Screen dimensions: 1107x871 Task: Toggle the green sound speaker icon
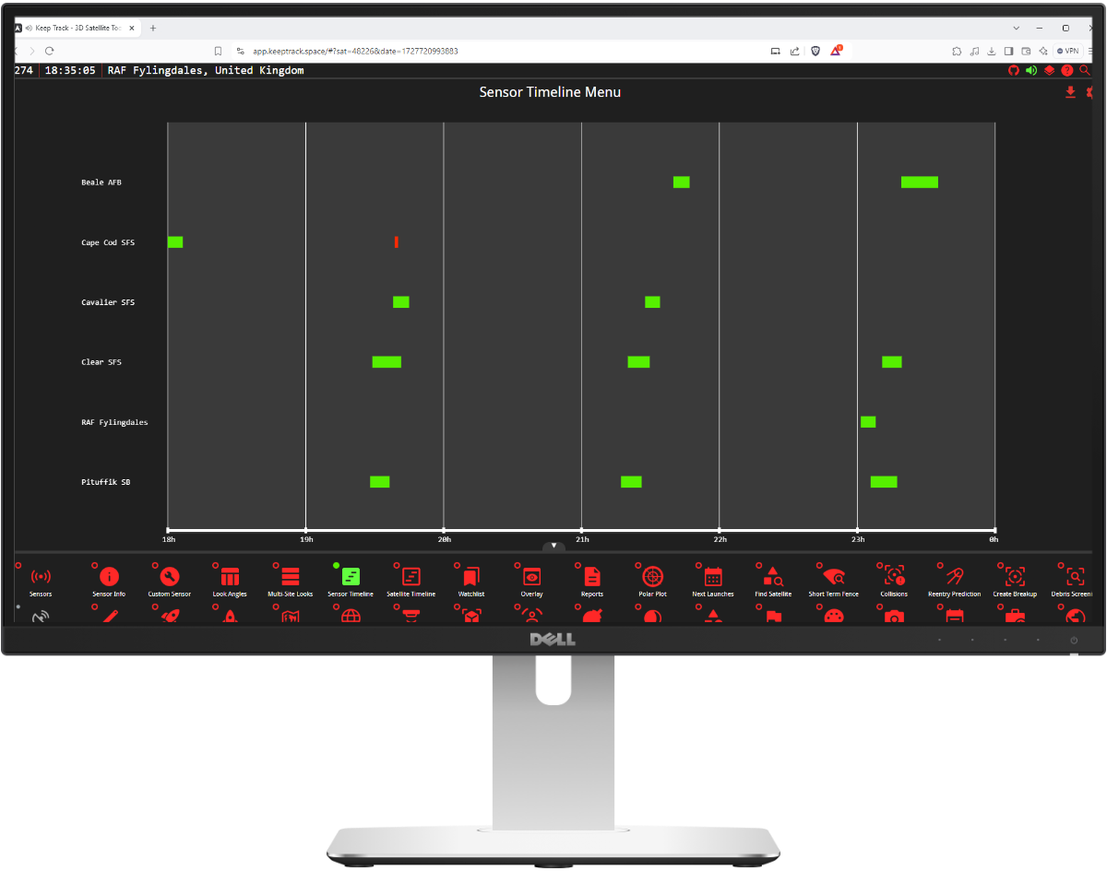click(x=1031, y=70)
